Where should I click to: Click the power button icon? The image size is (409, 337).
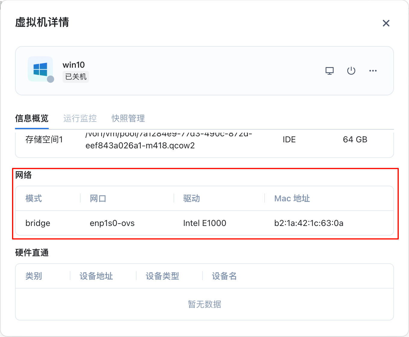tap(351, 71)
